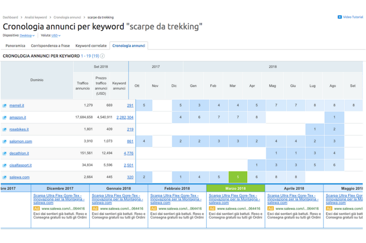Open Gennaio 2018 Scarpa Ultra Flex ad title
366x243 pixels.
tap(118, 199)
